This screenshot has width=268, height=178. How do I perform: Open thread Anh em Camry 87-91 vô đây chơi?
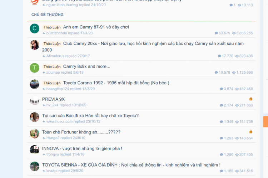[x=96, y=27]
